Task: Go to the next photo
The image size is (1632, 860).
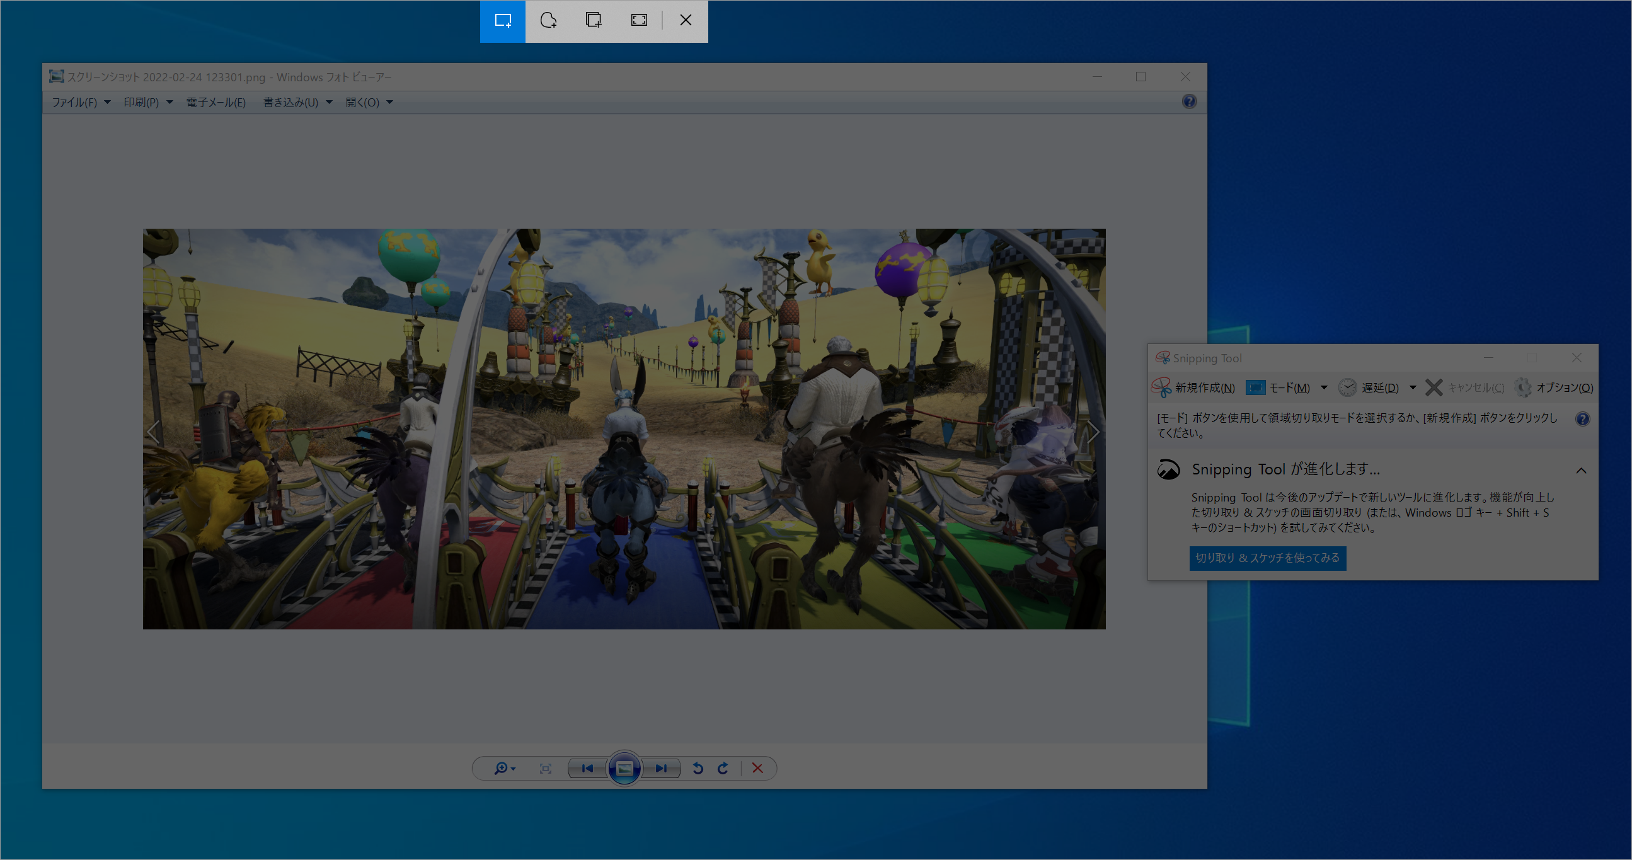Action: (x=661, y=768)
